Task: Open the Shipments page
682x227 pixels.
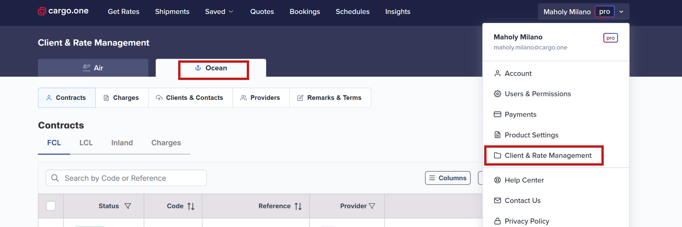Action: (x=172, y=12)
